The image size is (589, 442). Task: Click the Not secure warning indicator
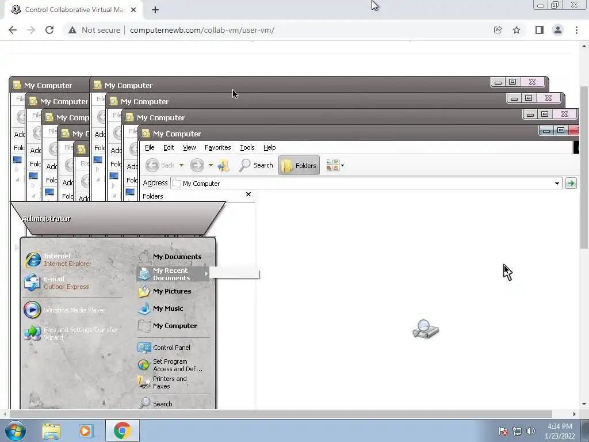click(94, 30)
